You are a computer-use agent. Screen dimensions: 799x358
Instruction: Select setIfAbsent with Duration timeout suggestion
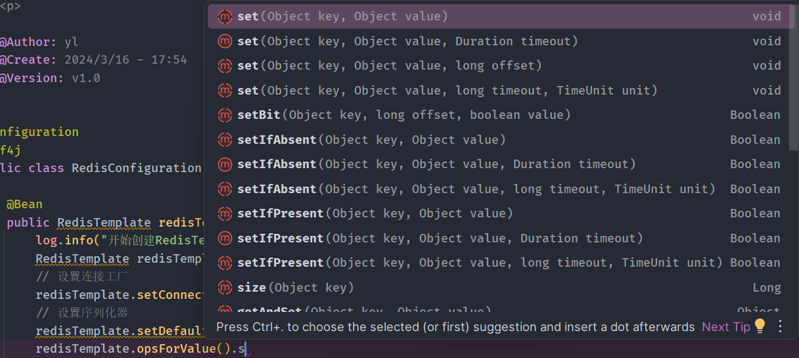point(436,164)
